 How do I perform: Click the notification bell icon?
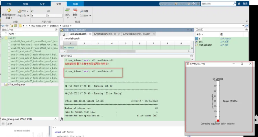point(239,4)
